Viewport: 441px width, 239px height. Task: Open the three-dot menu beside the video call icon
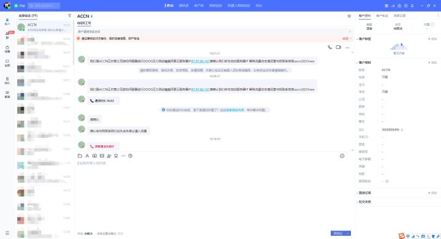[x=348, y=48]
